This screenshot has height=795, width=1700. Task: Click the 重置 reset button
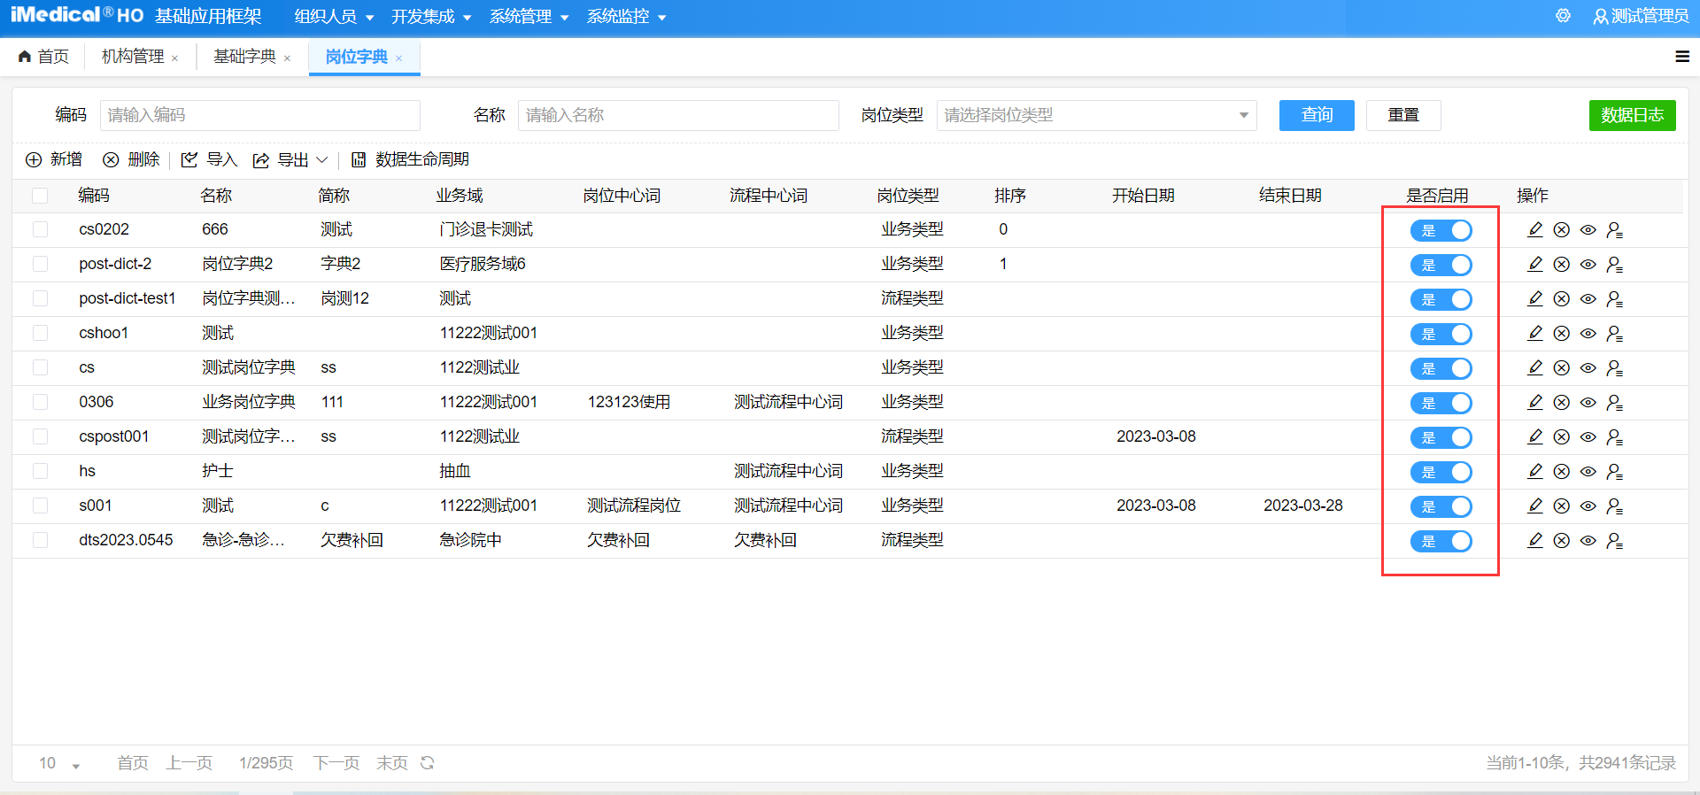pyautogui.click(x=1403, y=115)
